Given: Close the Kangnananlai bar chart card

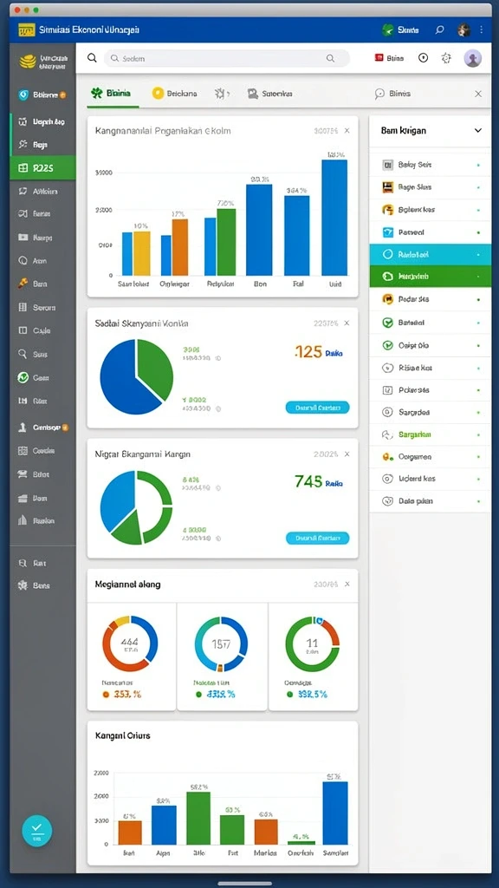Looking at the screenshot, I should pos(347,131).
